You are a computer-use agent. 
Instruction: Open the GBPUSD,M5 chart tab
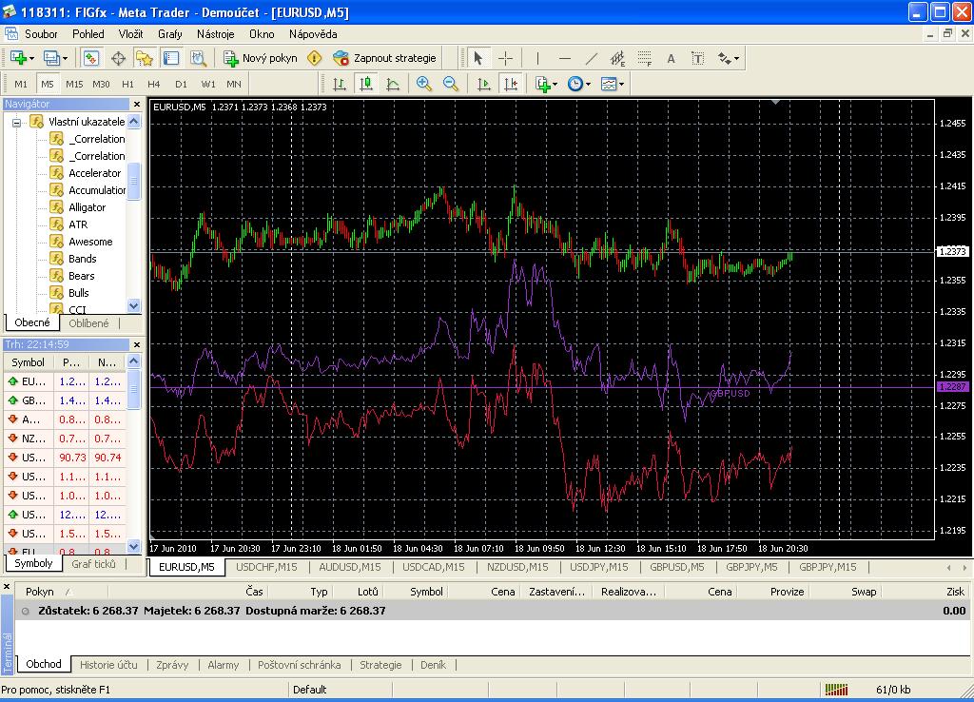(677, 567)
